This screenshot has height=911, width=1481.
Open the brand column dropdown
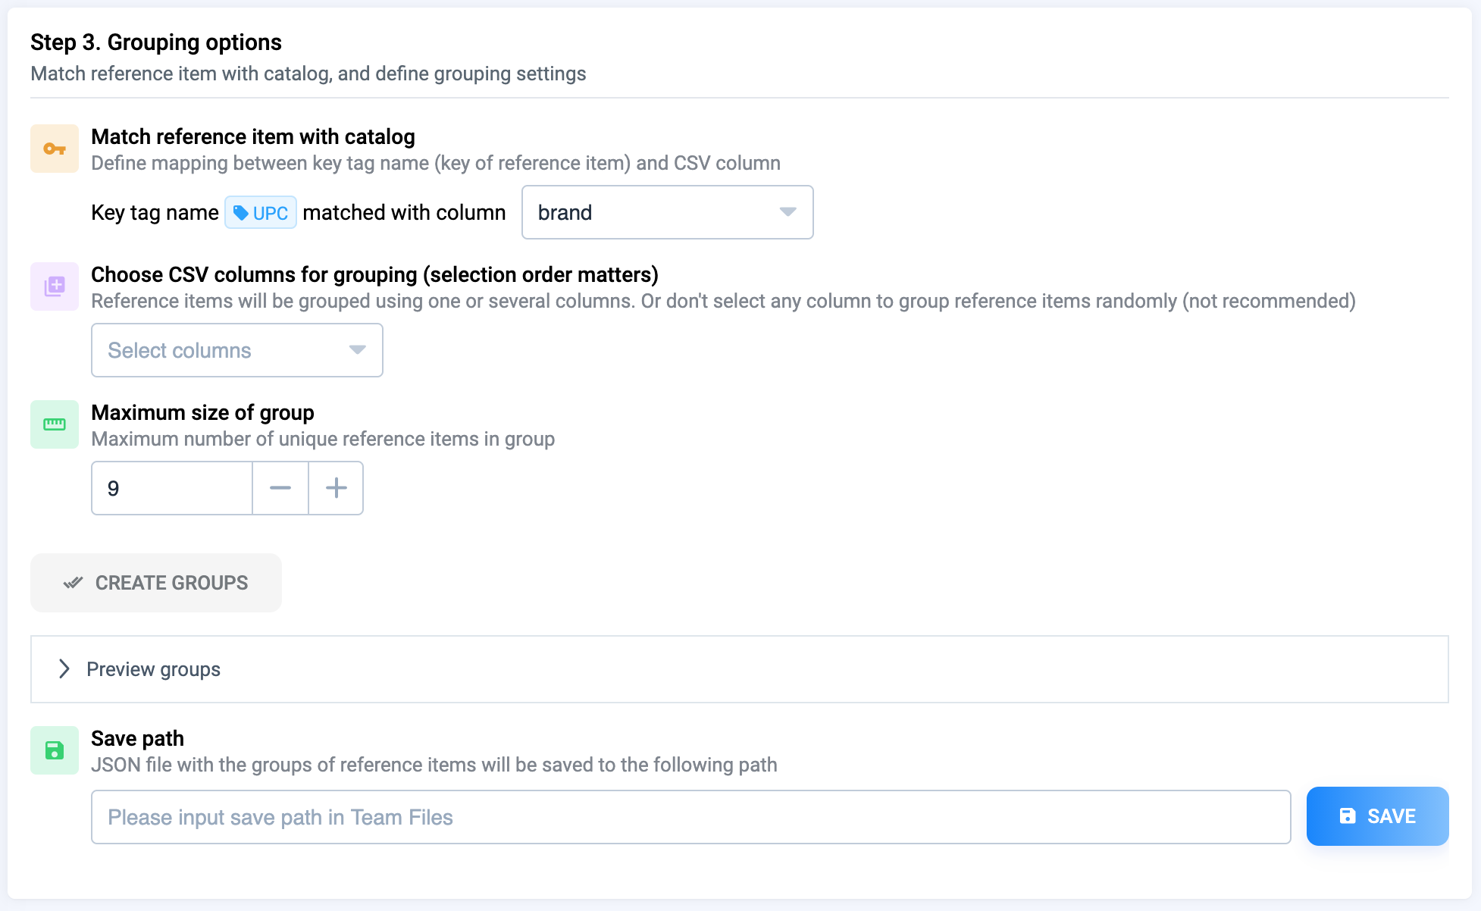coord(652,212)
